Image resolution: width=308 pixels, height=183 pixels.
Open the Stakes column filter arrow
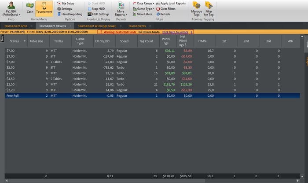pyautogui.click(x=25, y=41)
